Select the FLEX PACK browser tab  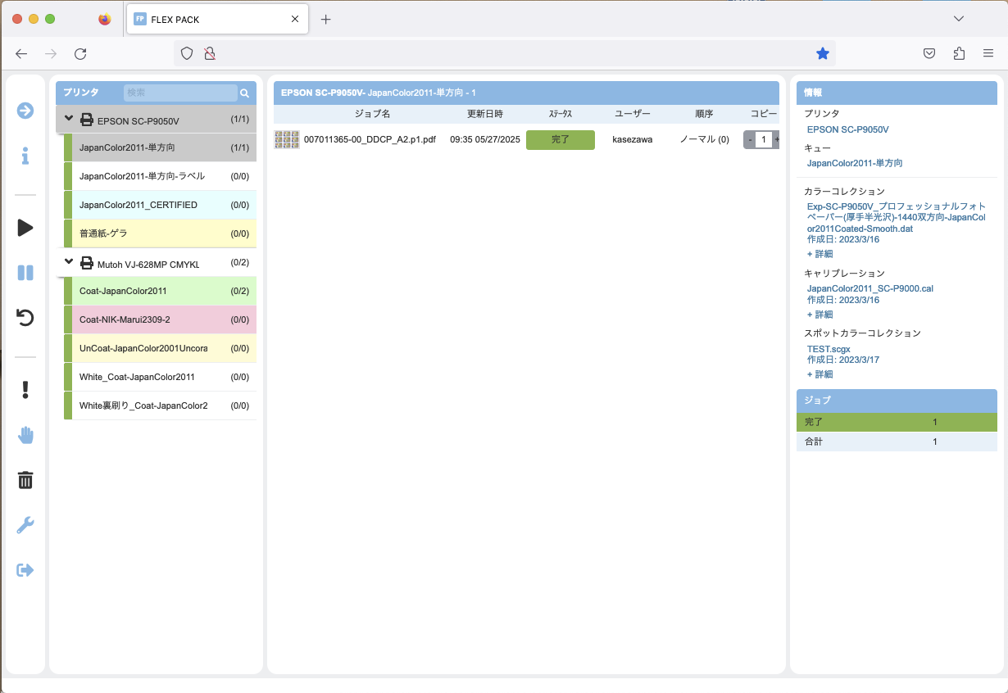tap(217, 19)
